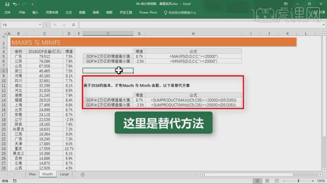Click the =MAXIFS(D:D,C:C,">=20000") formula cell
Image resolution: width=327 pixels, height=184 pixels.
[x=193, y=56]
